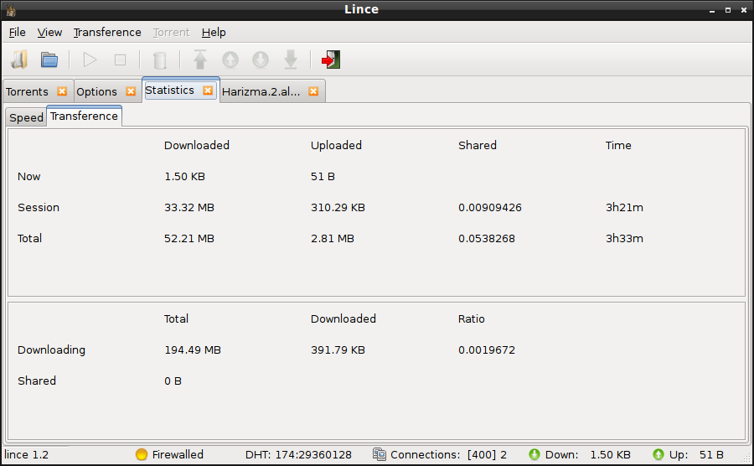
Task: Open the Torrent menu
Action: 171,32
